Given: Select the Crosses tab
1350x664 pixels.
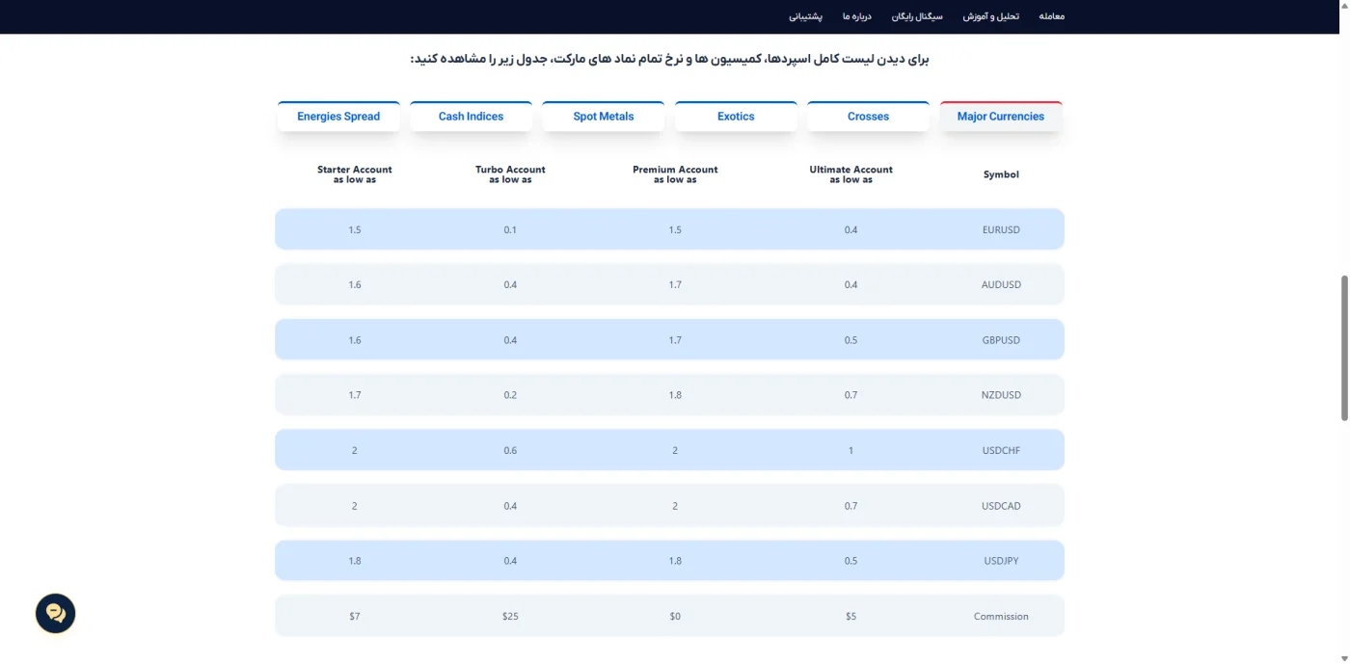Looking at the screenshot, I should 868,117.
